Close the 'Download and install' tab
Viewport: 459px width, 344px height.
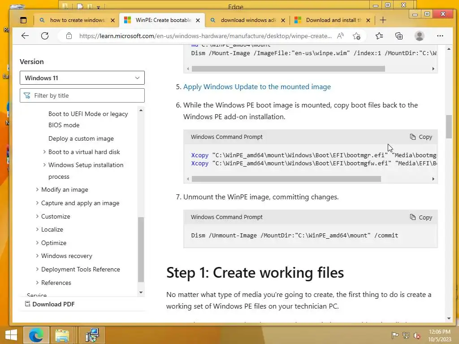pyautogui.click(x=368, y=20)
